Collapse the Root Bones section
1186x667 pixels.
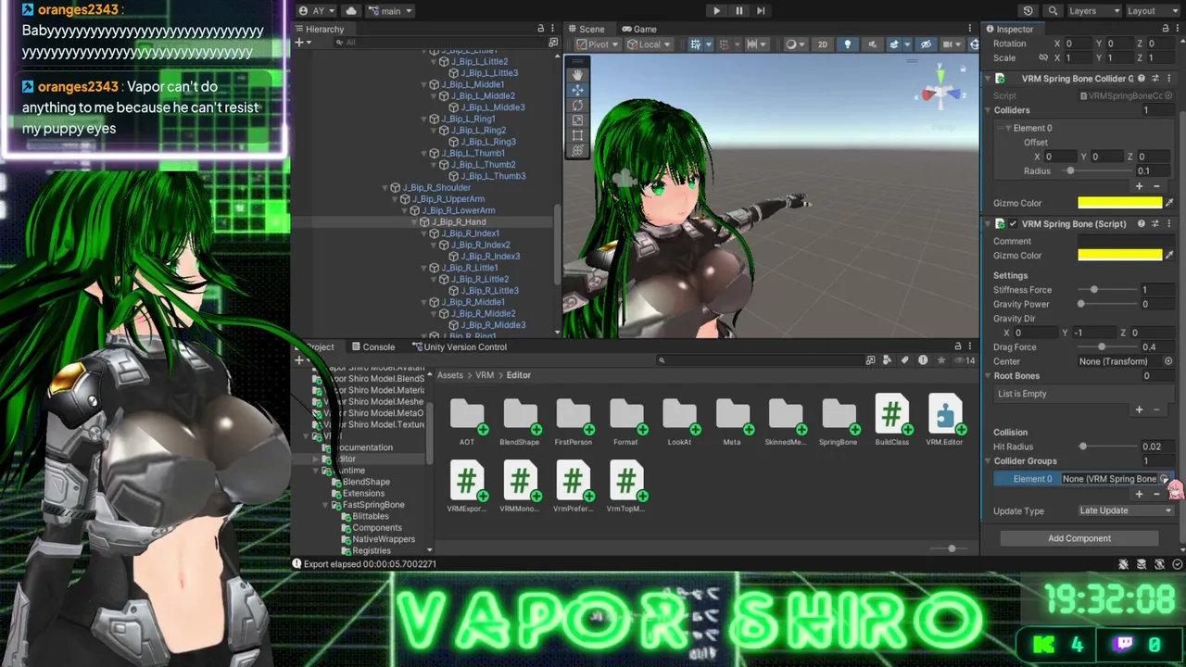point(989,376)
